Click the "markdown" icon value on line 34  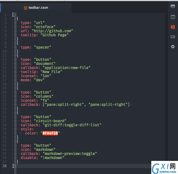point(45,149)
